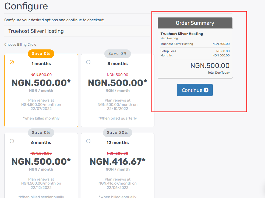Select the 3 months billing cycle radio
The width and height of the screenshot is (265, 198).
(x=88, y=62)
